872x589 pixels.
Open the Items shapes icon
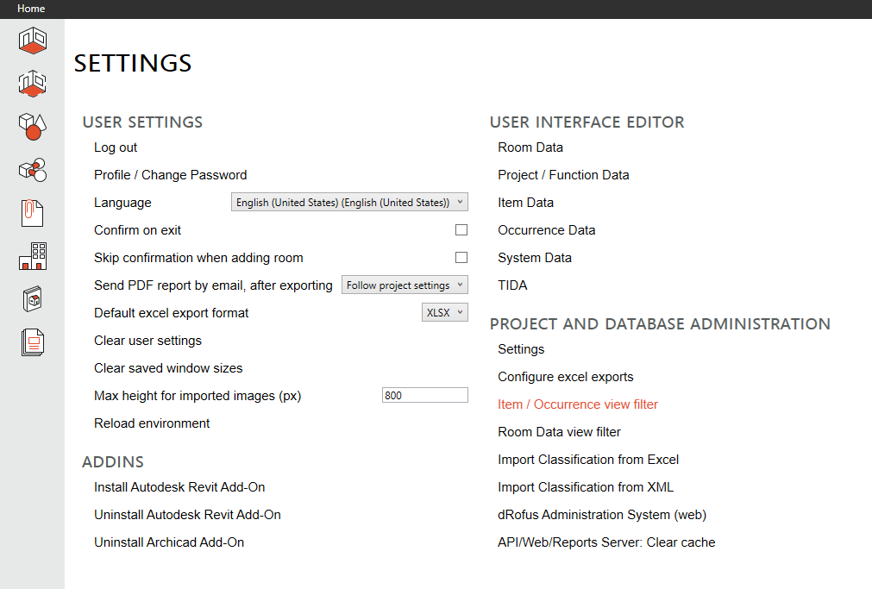coord(32,127)
